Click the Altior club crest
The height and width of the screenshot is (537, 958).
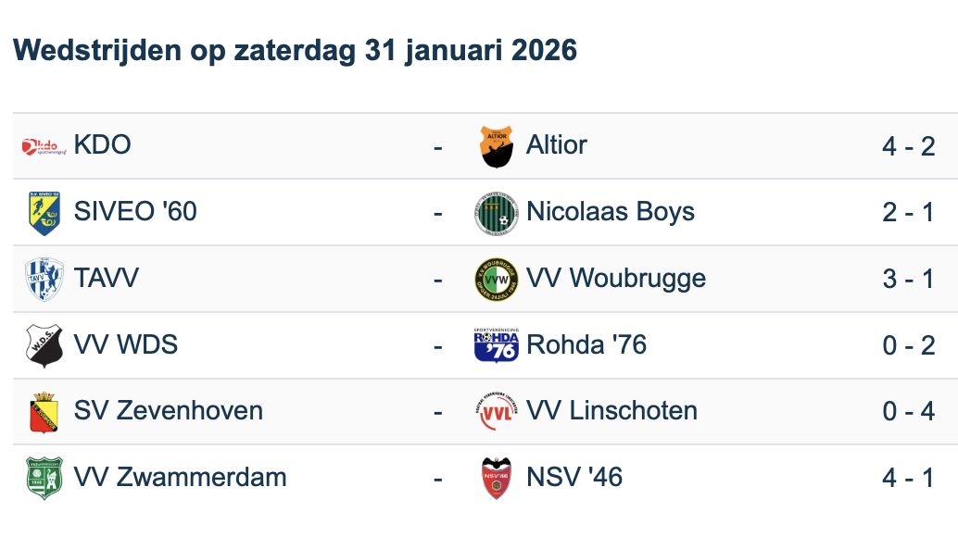tap(497, 146)
